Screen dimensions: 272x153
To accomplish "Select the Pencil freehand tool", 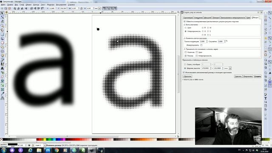I will [x=2, y=56].
